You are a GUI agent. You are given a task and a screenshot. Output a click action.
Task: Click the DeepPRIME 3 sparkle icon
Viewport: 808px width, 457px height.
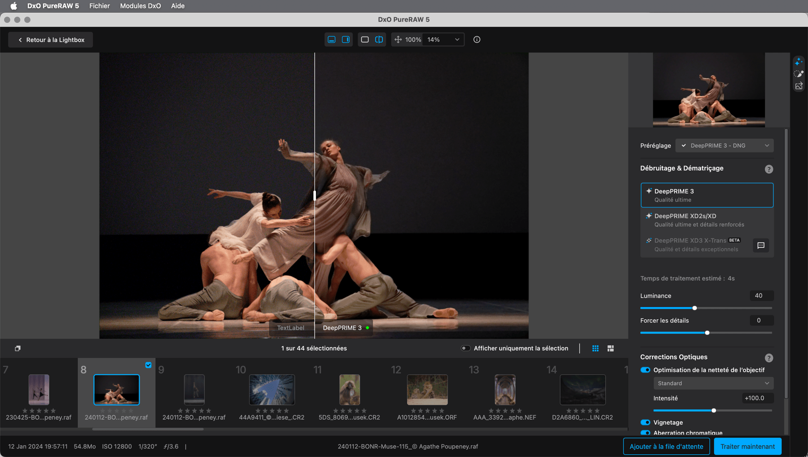[x=649, y=191]
